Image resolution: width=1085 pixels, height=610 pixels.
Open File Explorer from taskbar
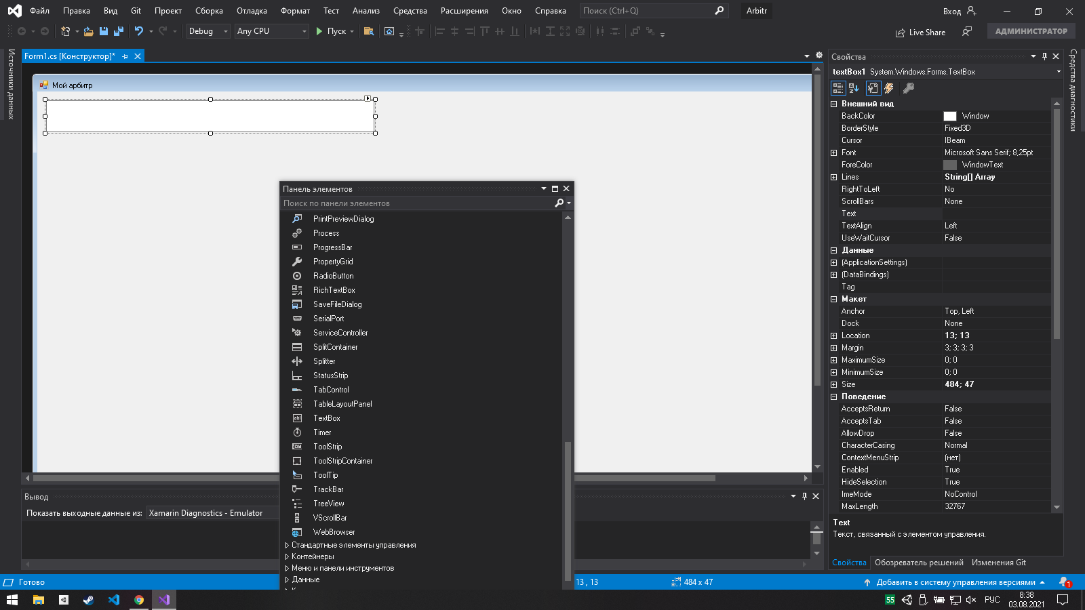[x=39, y=600]
